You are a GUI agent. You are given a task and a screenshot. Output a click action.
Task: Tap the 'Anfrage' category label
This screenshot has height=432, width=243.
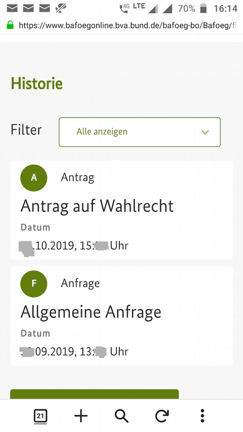pos(80,283)
